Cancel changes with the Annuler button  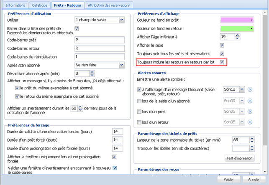coord(254,179)
